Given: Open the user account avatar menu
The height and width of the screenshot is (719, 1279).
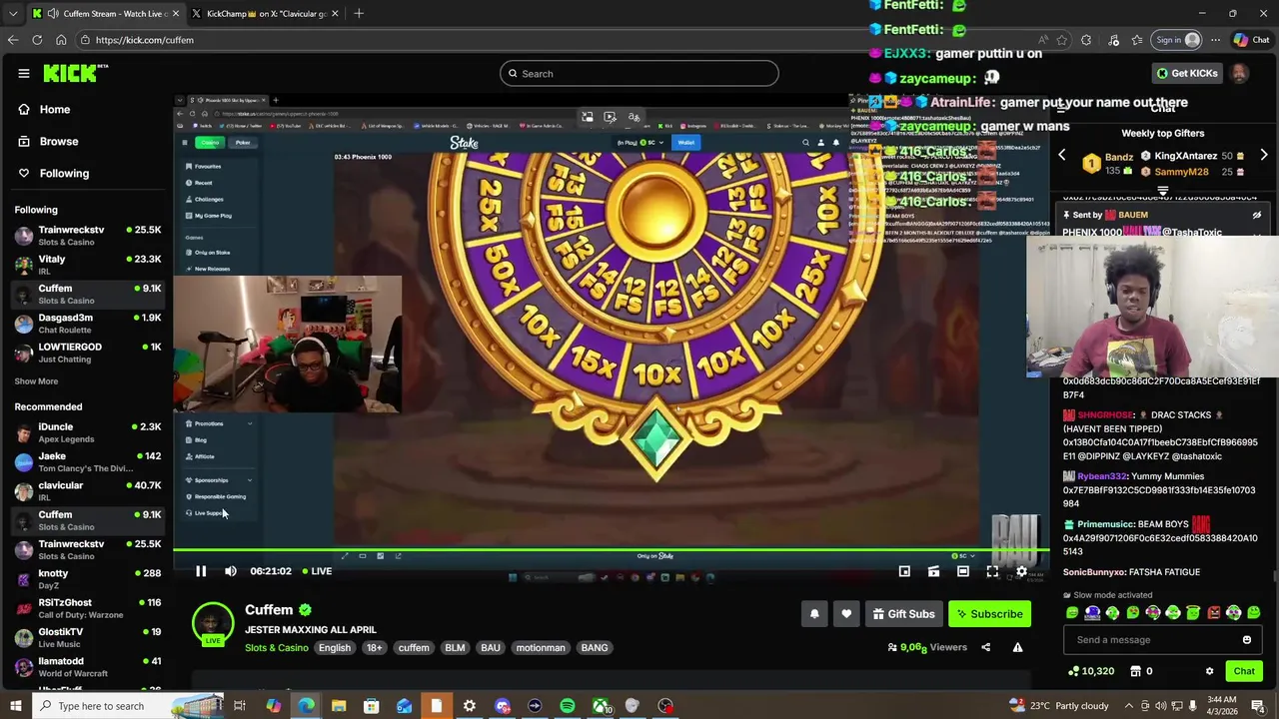Looking at the screenshot, I should point(1239,73).
